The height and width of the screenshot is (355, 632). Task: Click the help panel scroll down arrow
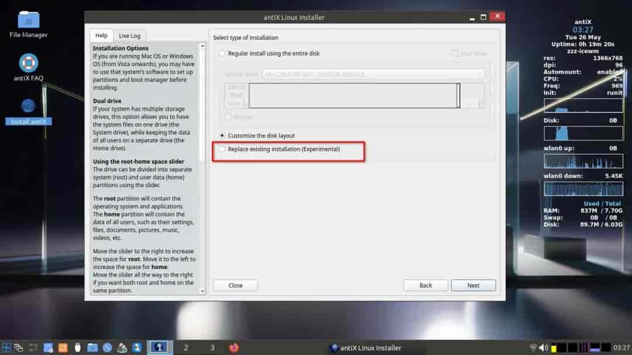[x=202, y=291]
